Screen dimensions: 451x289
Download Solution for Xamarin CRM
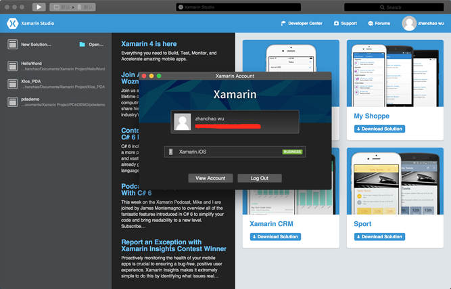point(275,237)
